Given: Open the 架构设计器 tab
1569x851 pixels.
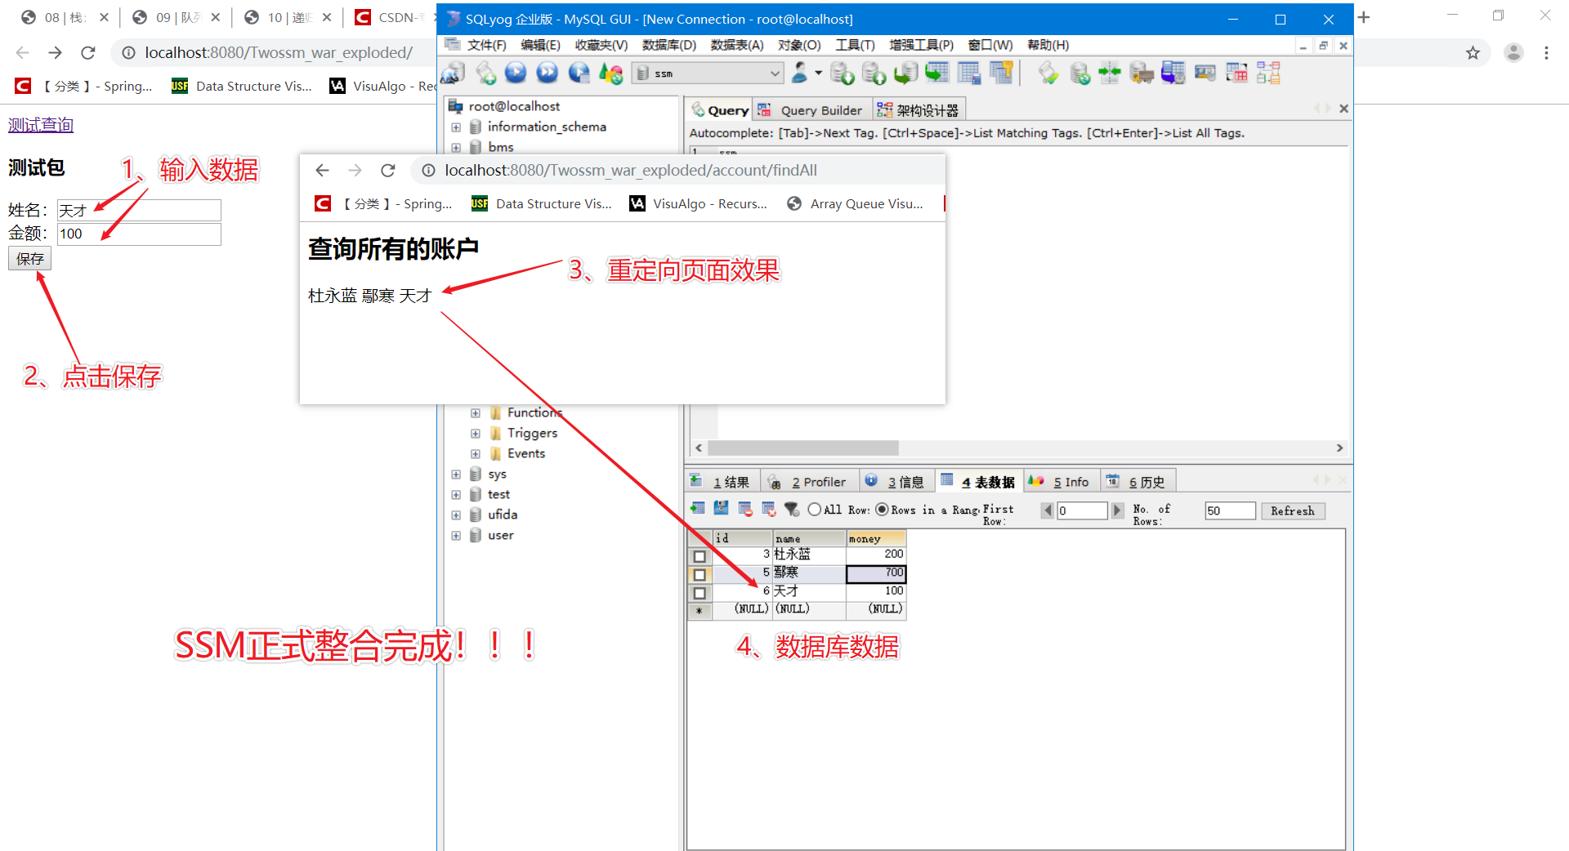Looking at the screenshot, I should 919,110.
